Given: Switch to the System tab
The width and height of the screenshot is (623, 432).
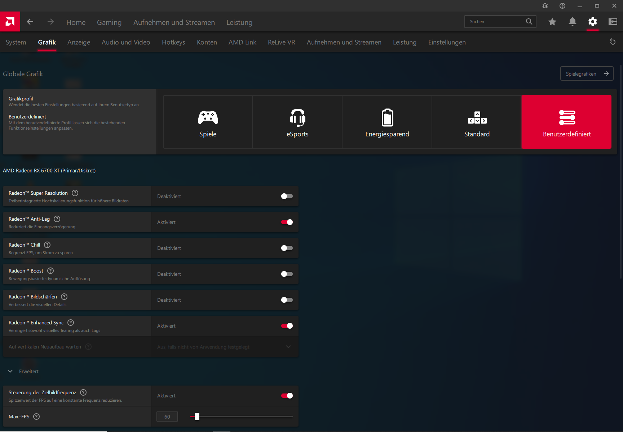Looking at the screenshot, I should point(16,42).
